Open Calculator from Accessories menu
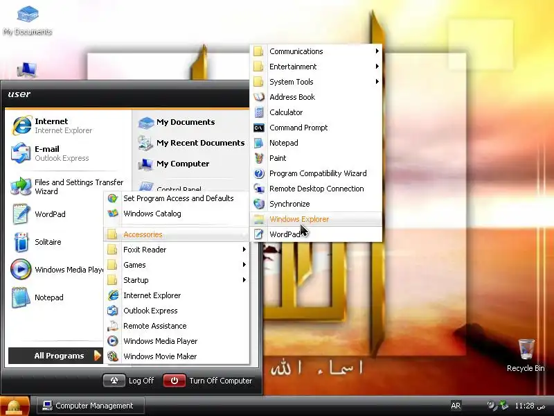The width and height of the screenshot is (554, 416). [316, 112]
